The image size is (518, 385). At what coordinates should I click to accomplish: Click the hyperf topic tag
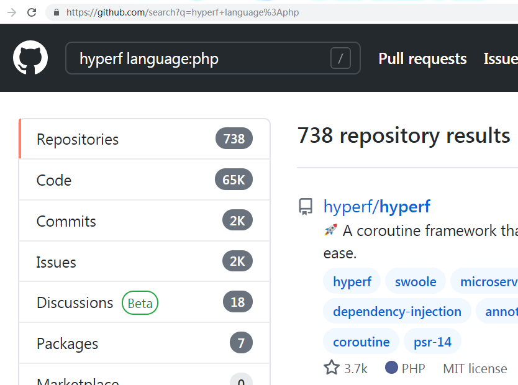pyautogui.click(x=352, y=281)
